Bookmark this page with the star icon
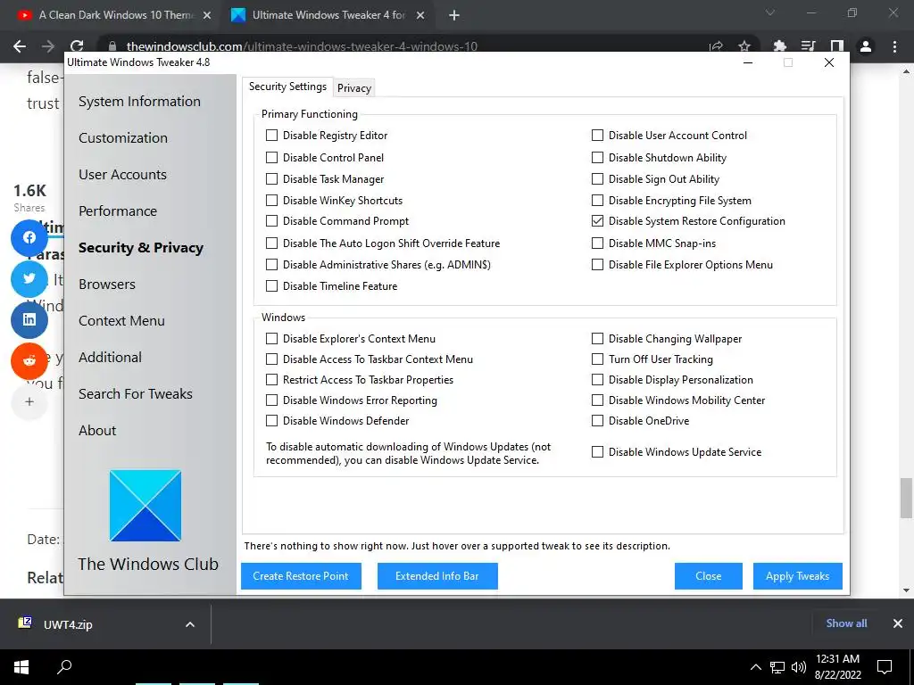This screenshot has width=914, height=685. [x=744, y=46]
